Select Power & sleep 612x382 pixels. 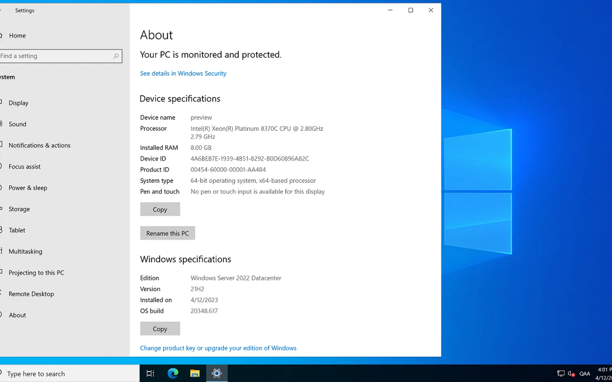[28, 188]
